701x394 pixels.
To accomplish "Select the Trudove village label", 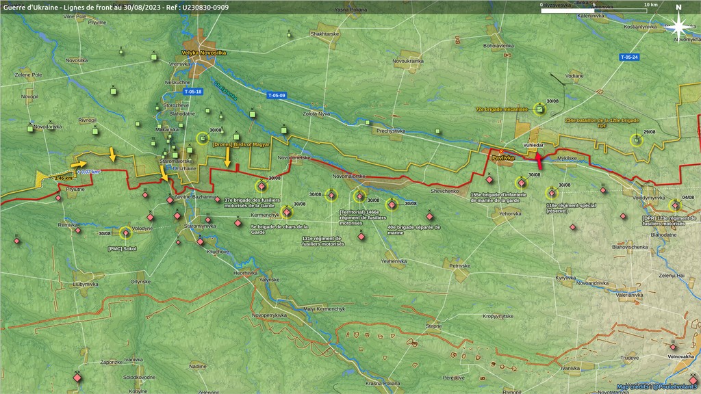I will [630, 358].
